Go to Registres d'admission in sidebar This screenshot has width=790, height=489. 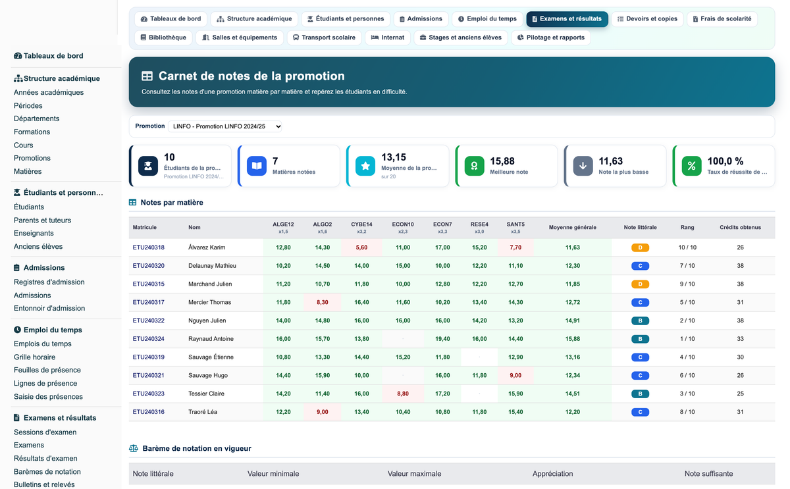49,282
